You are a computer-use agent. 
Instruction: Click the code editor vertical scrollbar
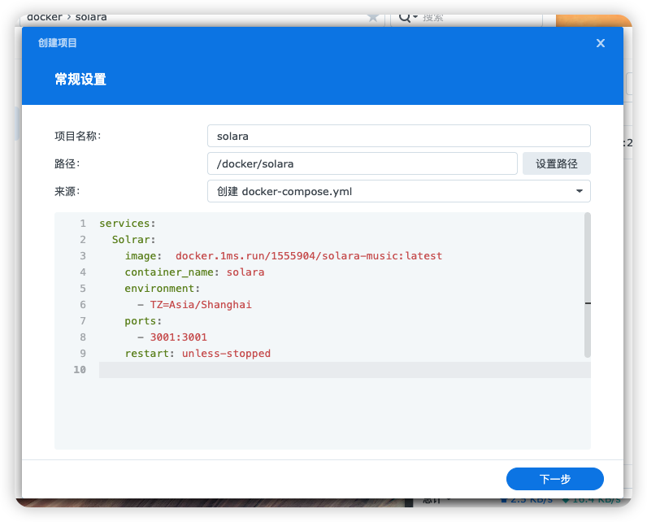588,285
